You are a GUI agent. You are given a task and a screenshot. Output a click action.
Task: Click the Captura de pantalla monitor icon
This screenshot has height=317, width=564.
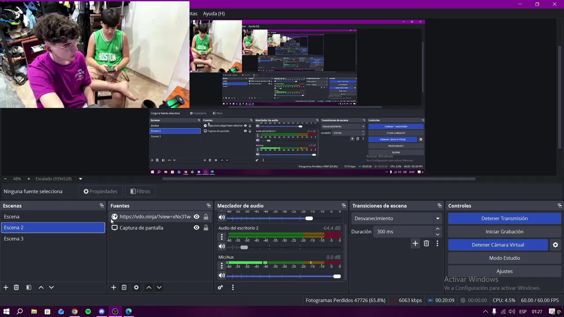pos(115,228)
